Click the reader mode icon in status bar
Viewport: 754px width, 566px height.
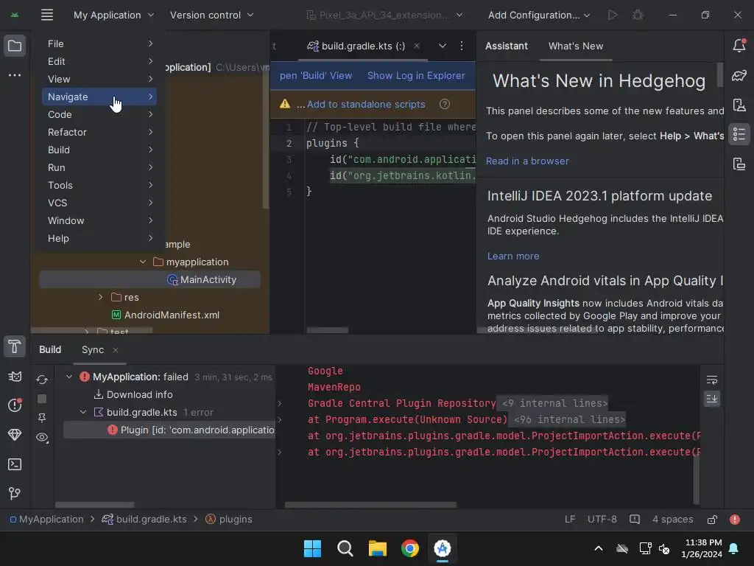tap(635, 520)
